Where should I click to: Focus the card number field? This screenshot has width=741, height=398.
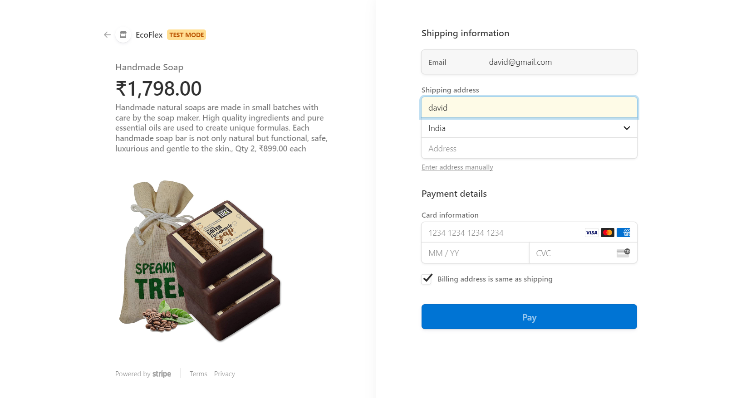pyautogui.click(x=499, y=233)
